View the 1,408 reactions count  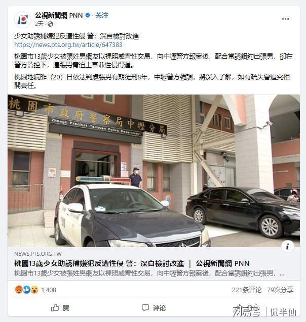pos(49,290)
